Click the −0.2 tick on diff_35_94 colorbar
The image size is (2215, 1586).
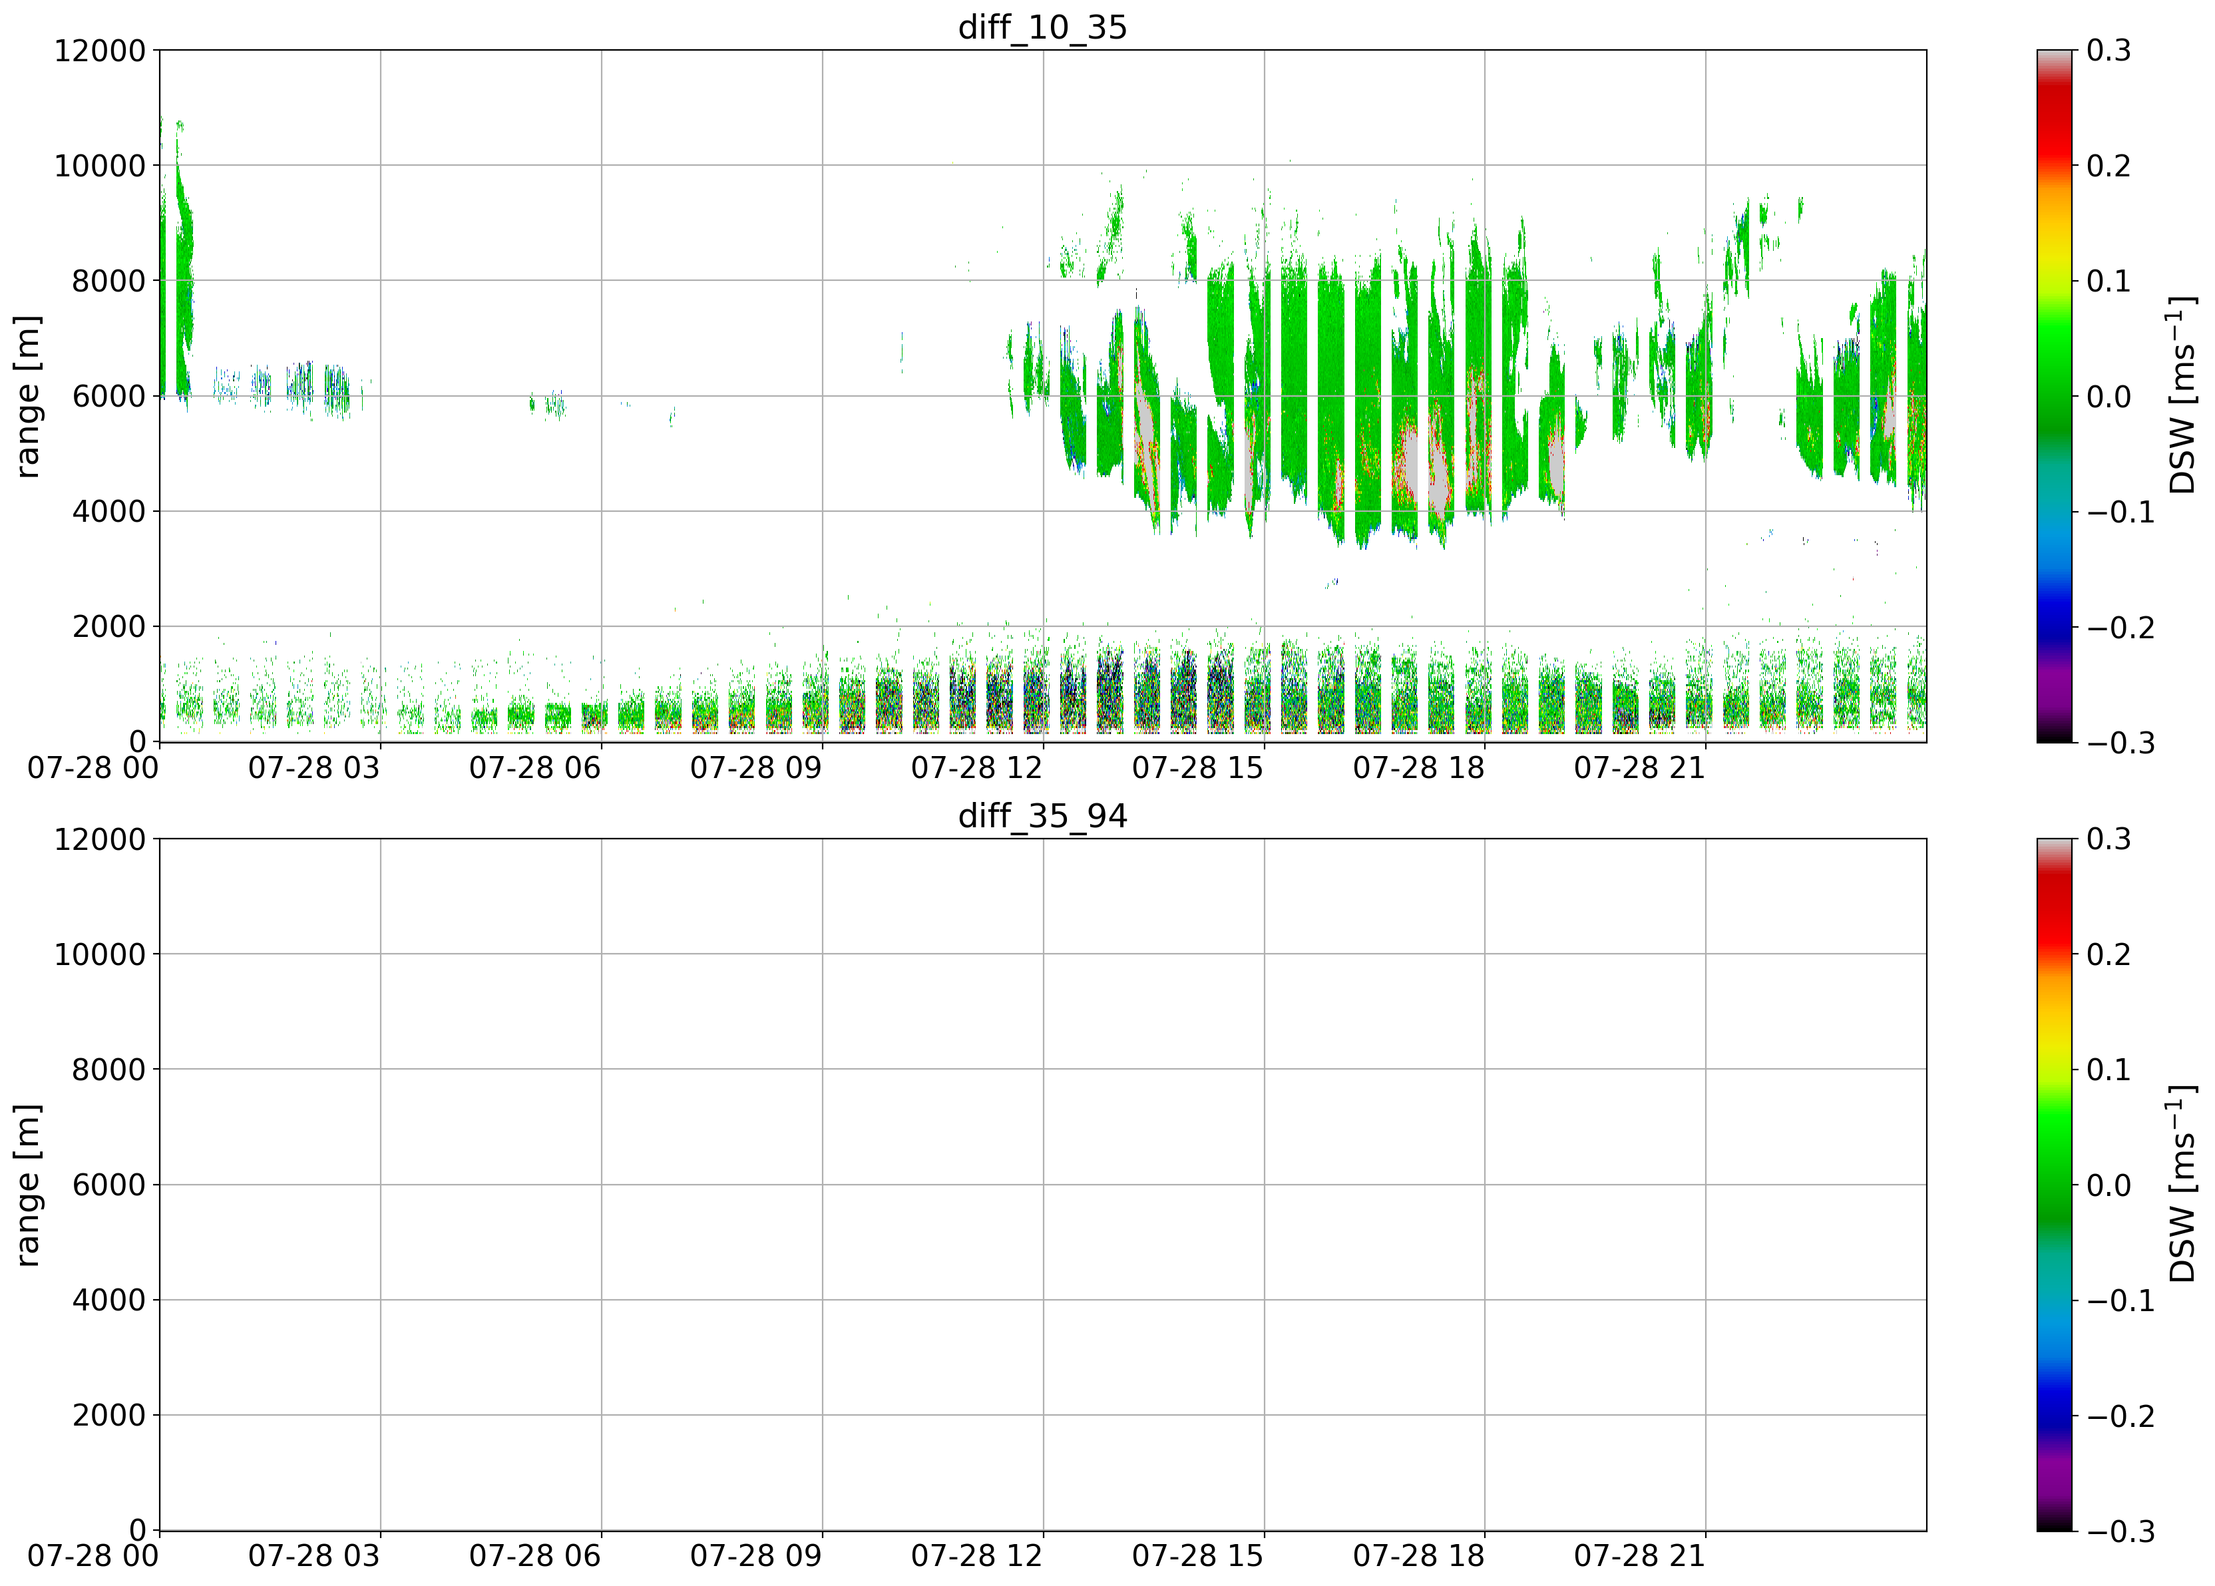(2121, 1415)
